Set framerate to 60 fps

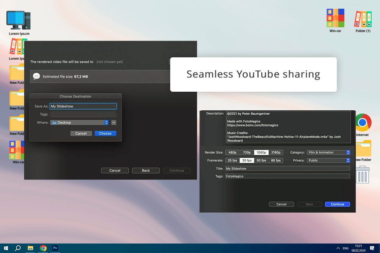275,160
